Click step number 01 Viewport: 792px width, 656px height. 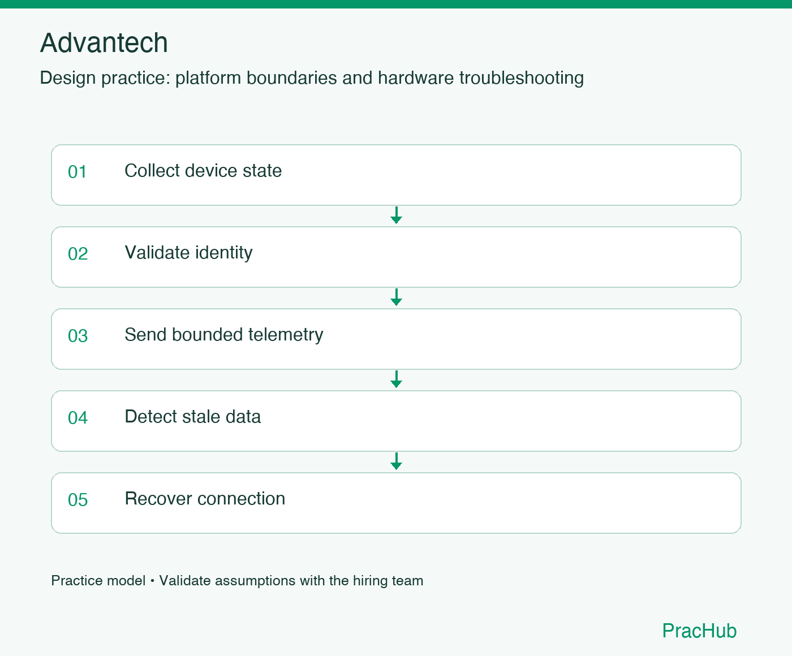coord(78,172)
